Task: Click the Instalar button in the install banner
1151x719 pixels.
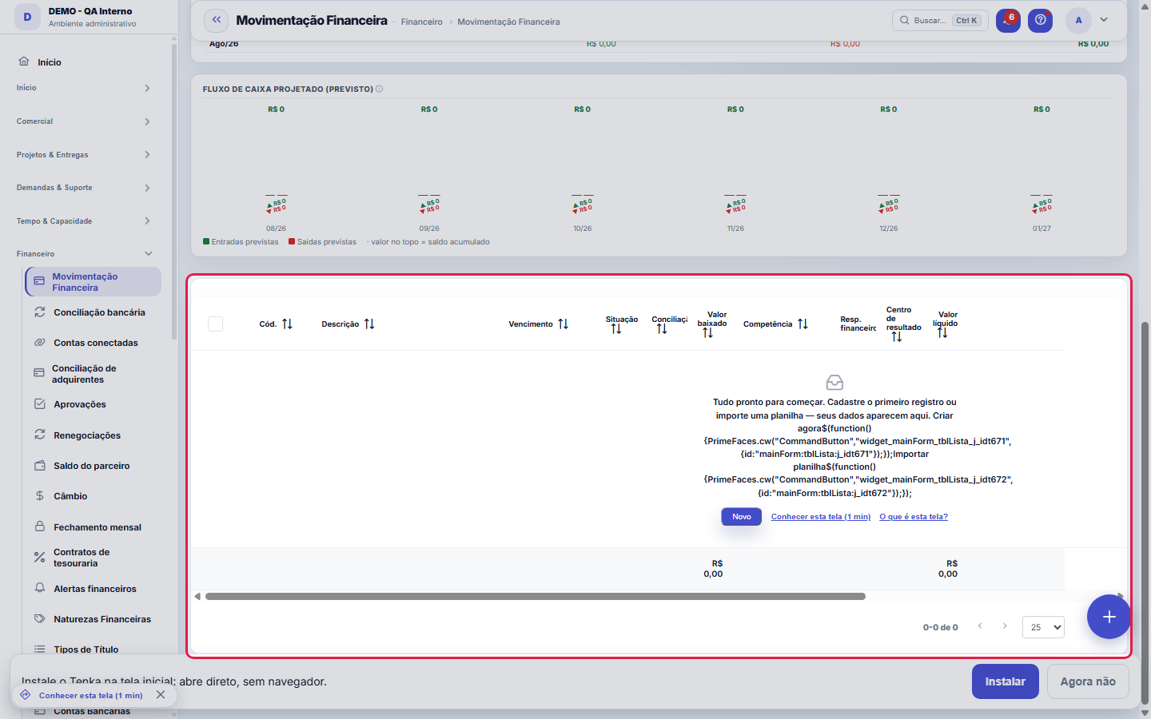Action: [1006, 681]
